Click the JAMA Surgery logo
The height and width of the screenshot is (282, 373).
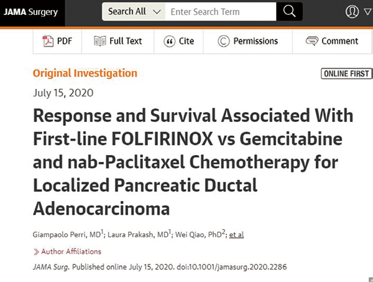30,12
